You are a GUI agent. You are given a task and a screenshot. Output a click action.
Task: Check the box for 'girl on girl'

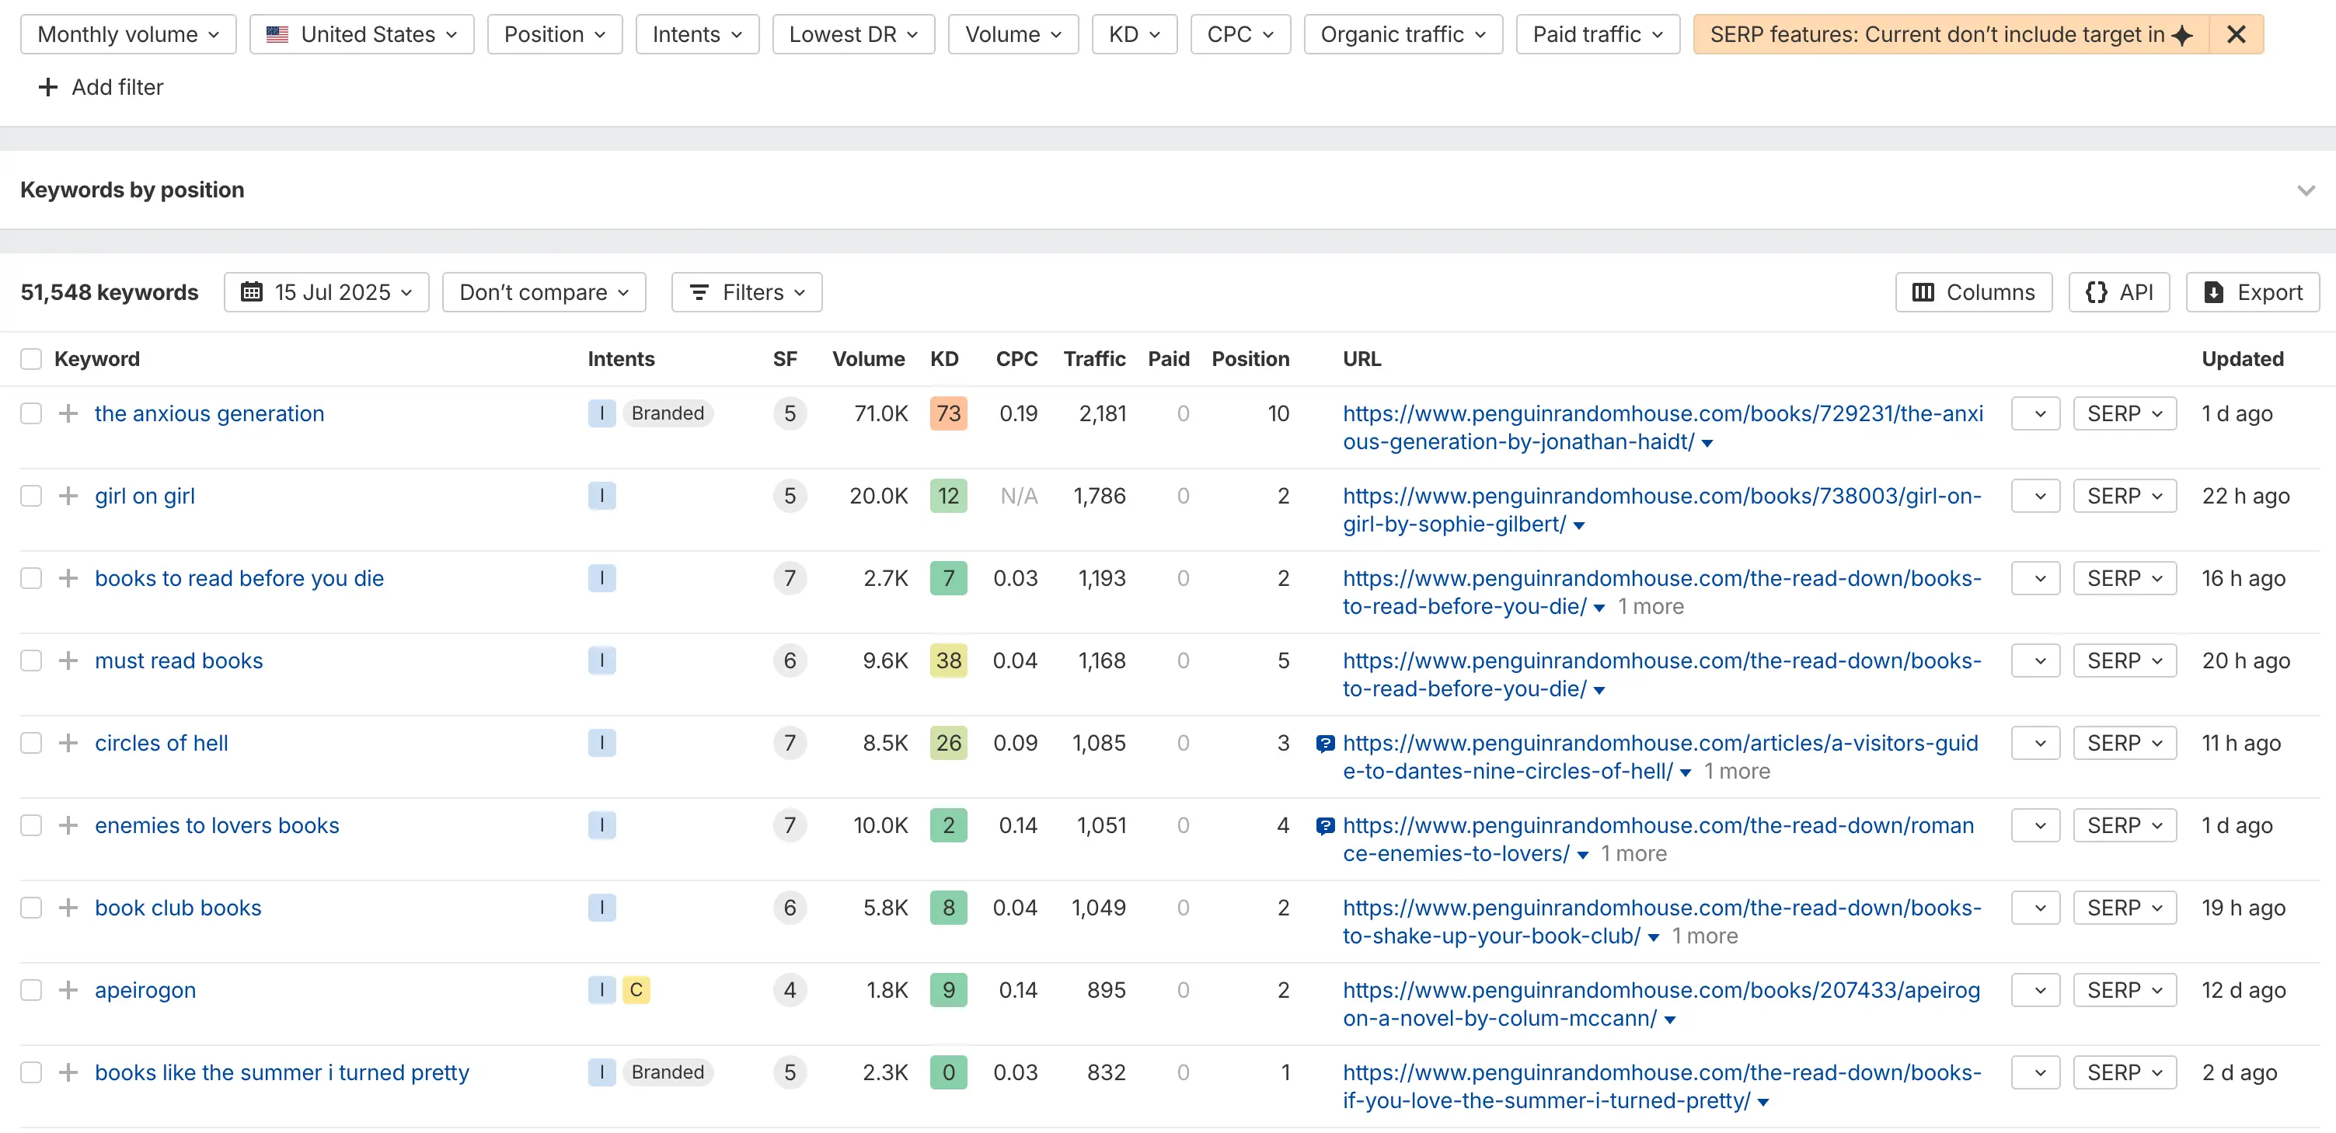tap(32, 497)
